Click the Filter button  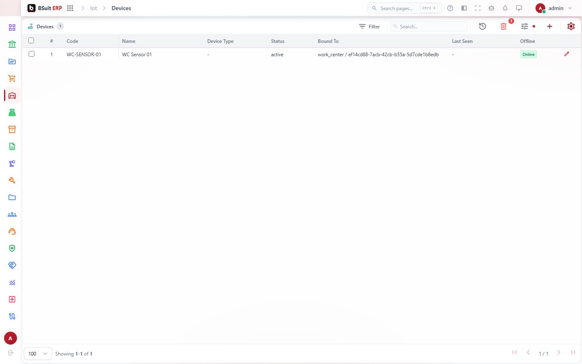(369, 26)
